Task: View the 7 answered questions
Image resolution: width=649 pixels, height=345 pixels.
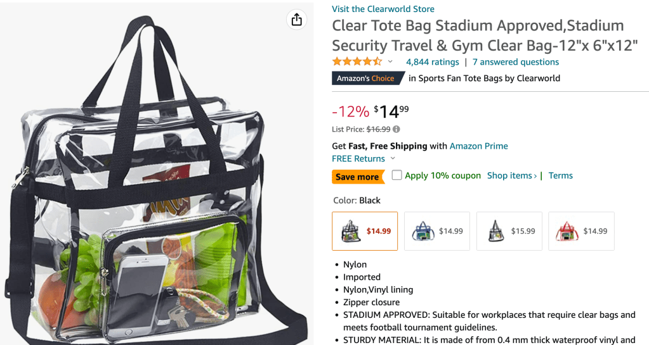Action: point(516,62)
